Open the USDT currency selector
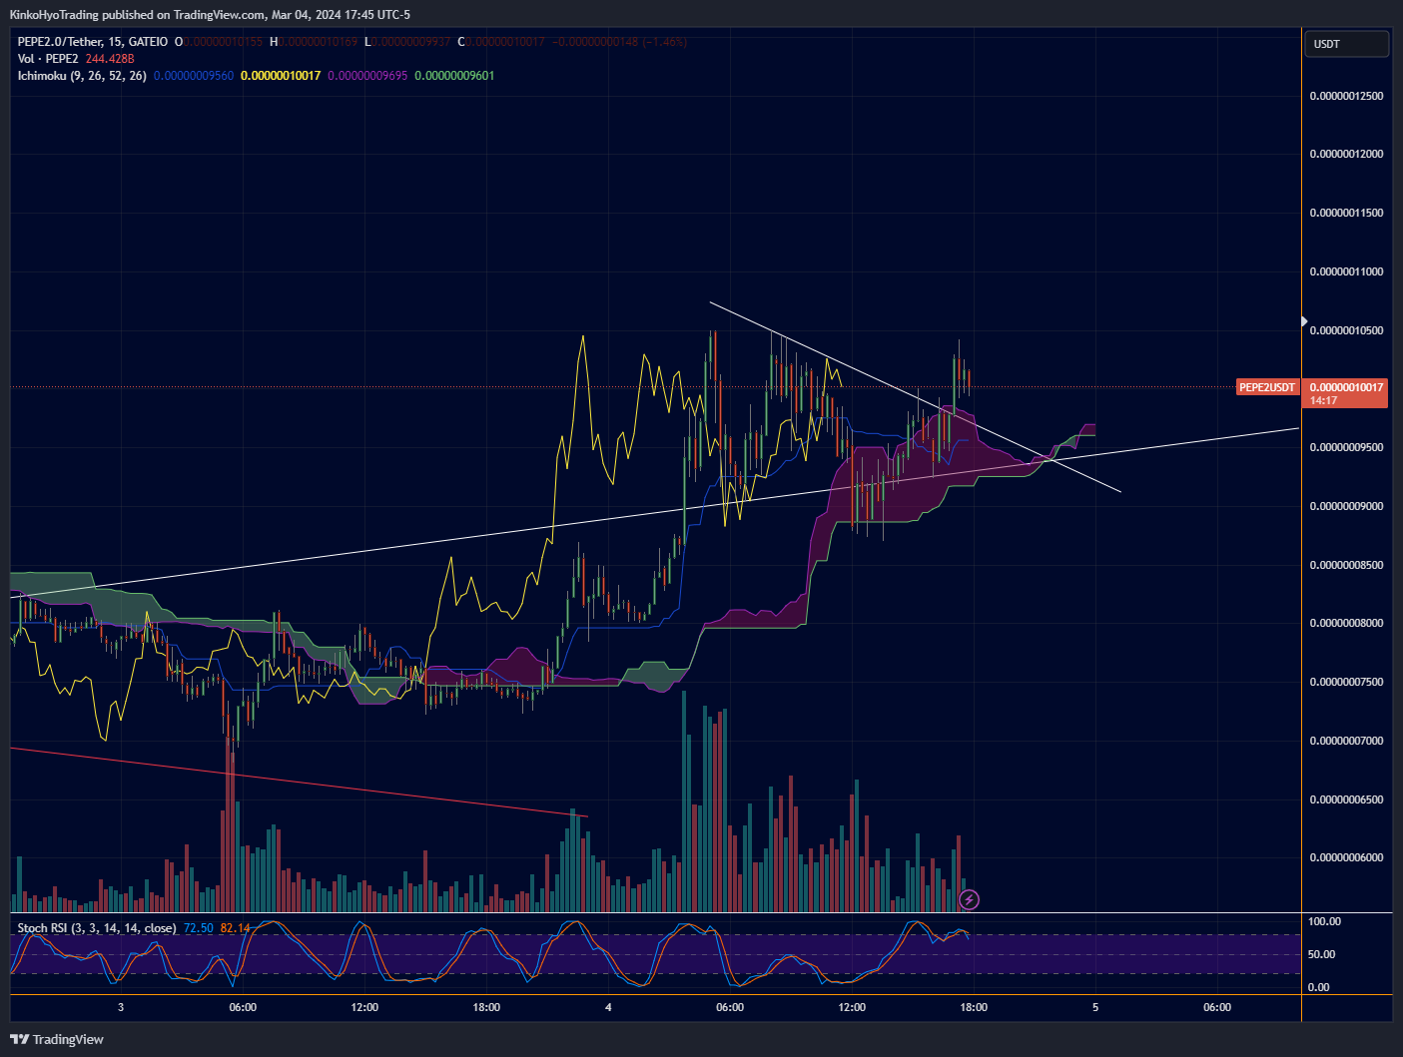 tap(1346, 44)
